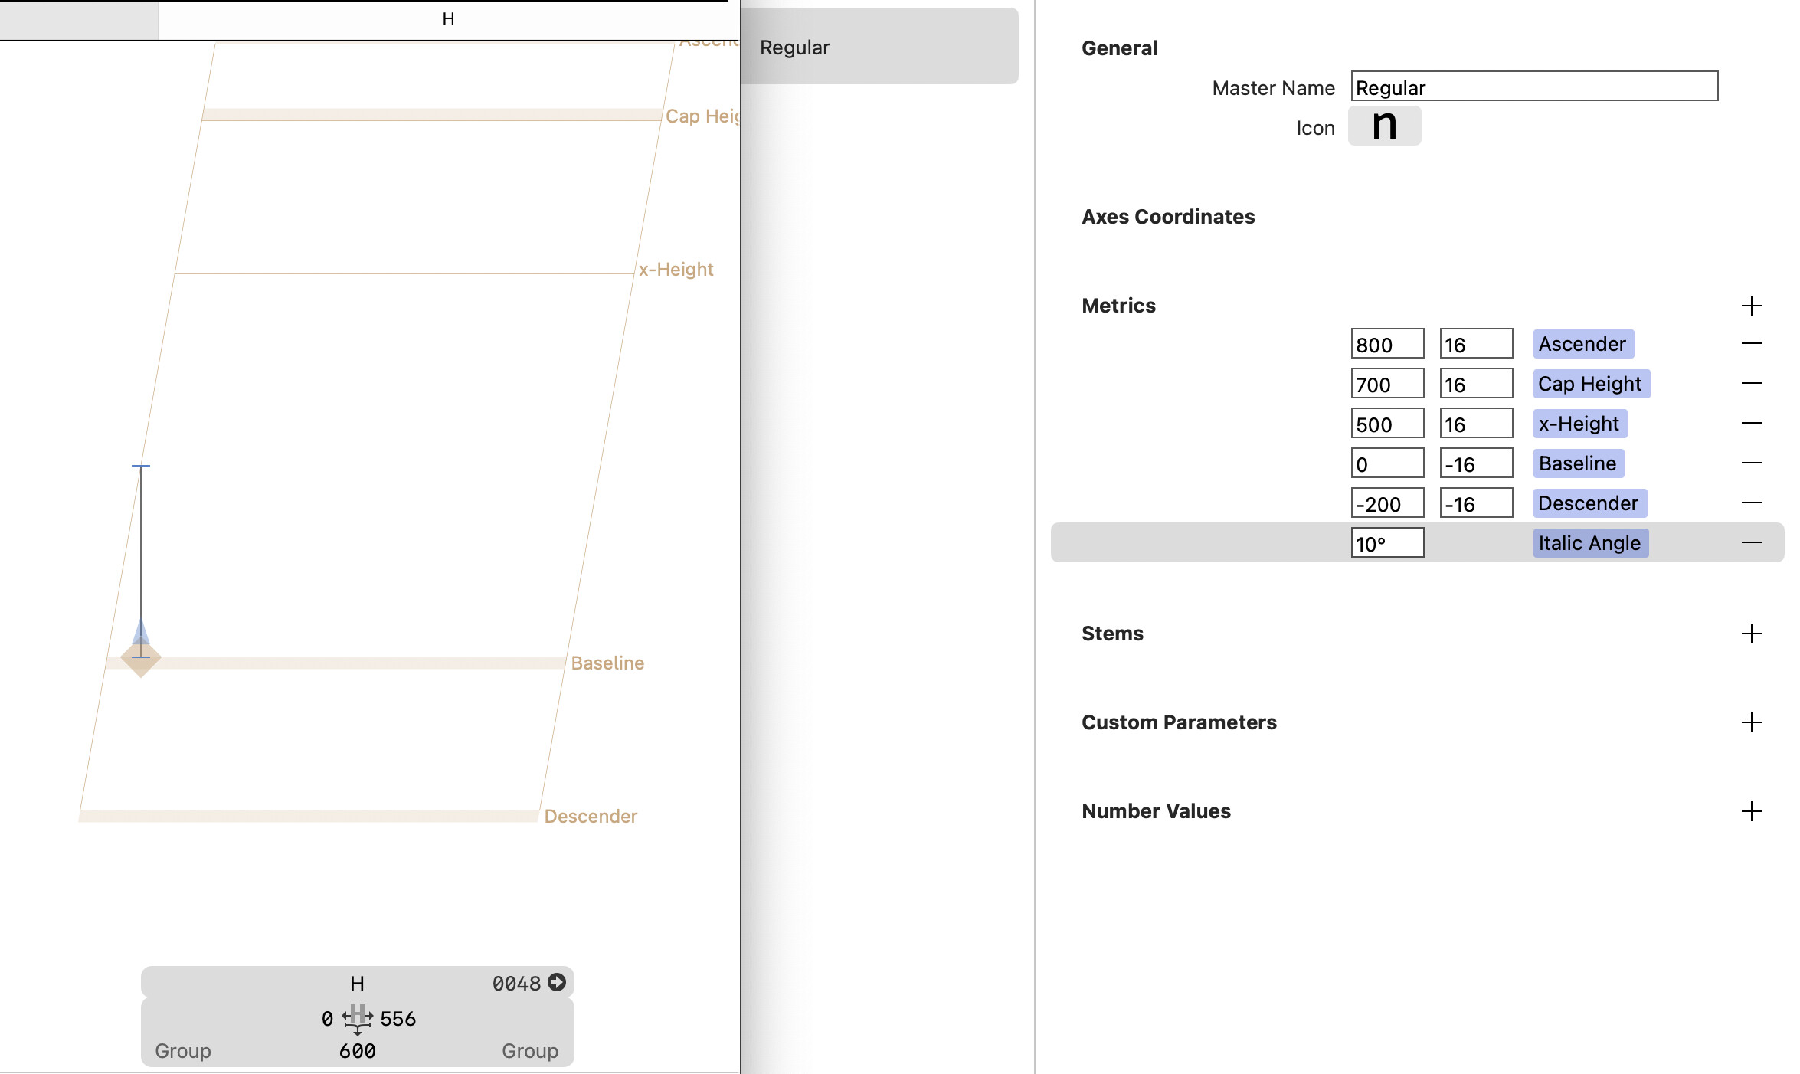This screenshot has height=1074, width=1800.
Task: Click the diamond origin marker on baseline
Action: pos(141,658)
